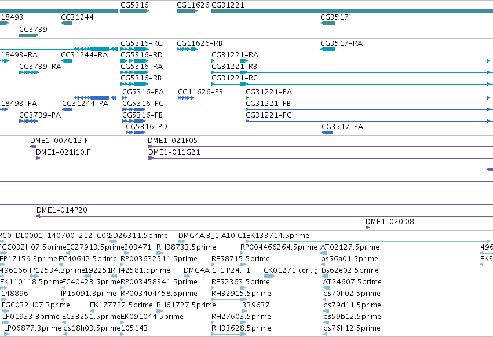
Task: Click protein CG11626-PB
Action: (200, 92)
